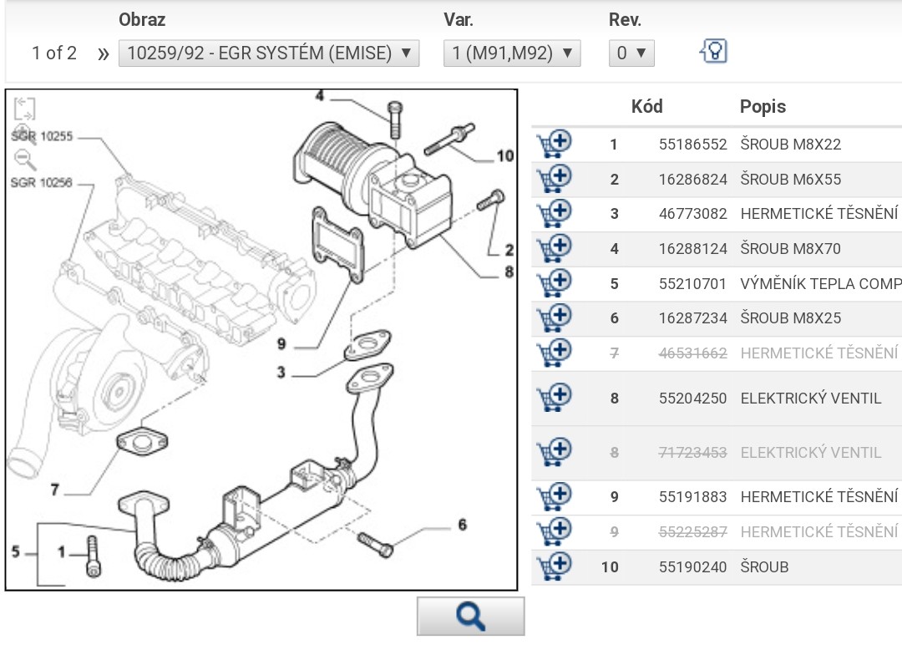The image size is (902, 650).
Task: Open the Rev. dropdown
Action: 631,53
